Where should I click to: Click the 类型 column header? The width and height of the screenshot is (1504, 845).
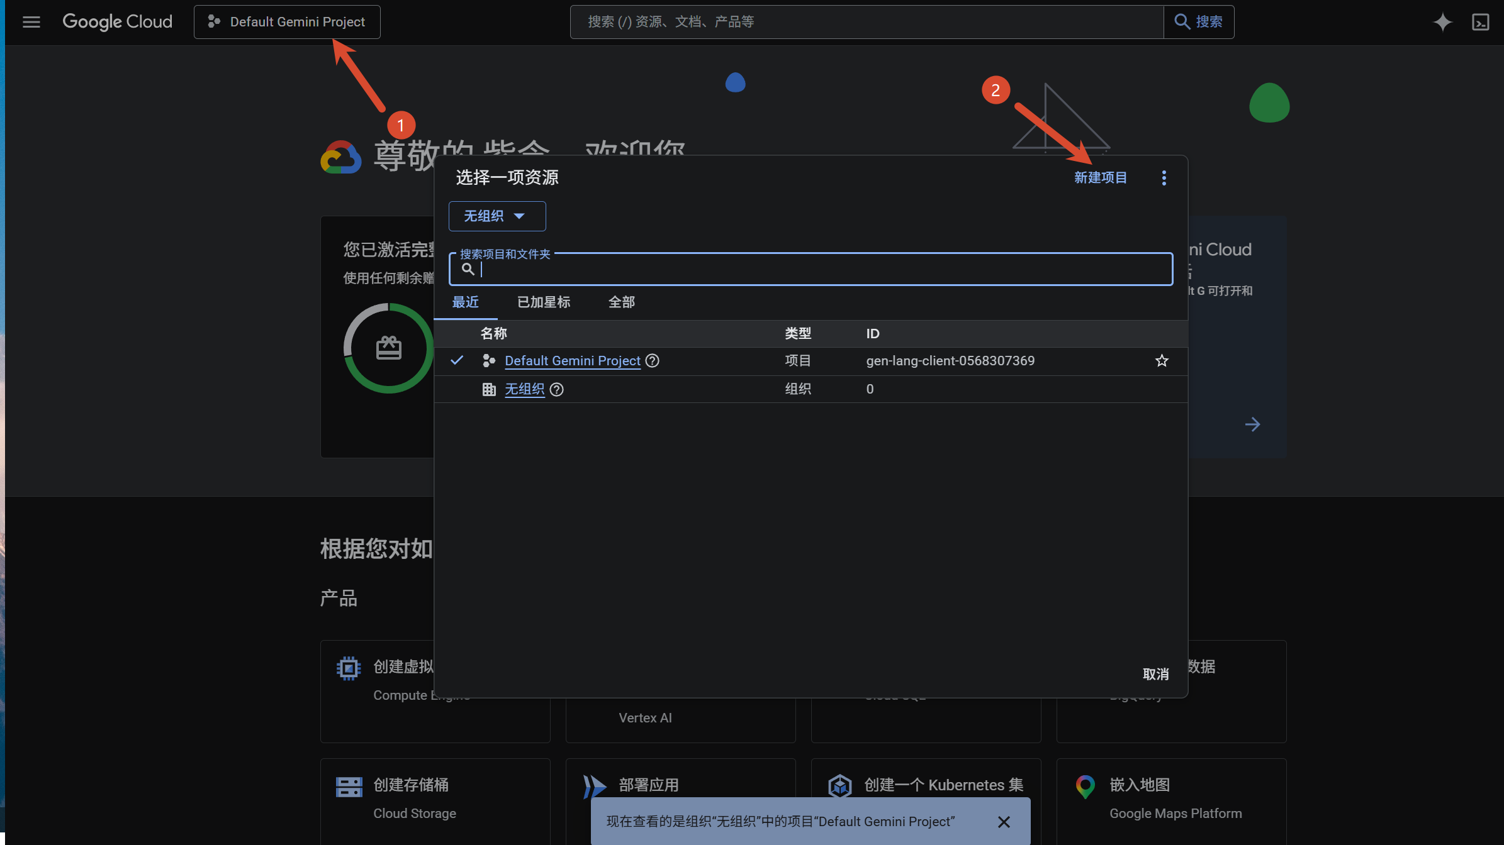click(797, 334)
